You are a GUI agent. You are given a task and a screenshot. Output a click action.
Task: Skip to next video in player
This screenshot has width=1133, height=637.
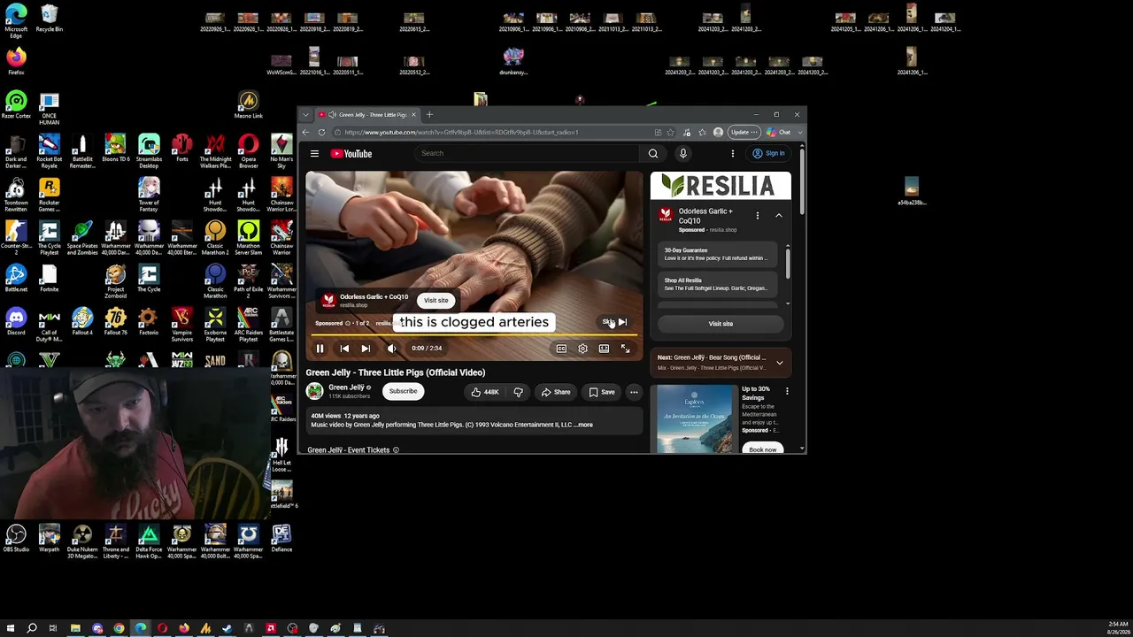pyautogui.click(x=366, y=349)
